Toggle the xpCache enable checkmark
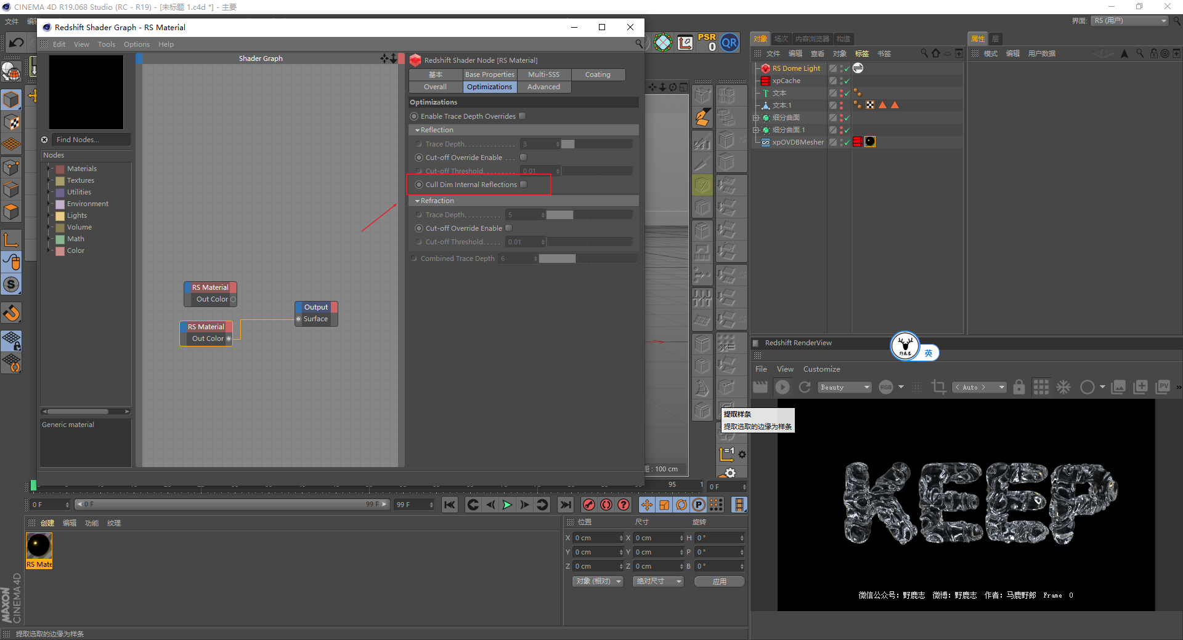 coord(847,81)
